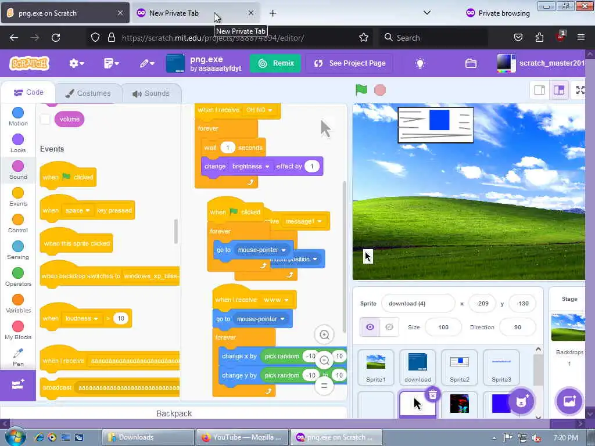Viewport: 595px width, 446px height.
Task: Select the Variables block category
Action: [x=18, y=304]
